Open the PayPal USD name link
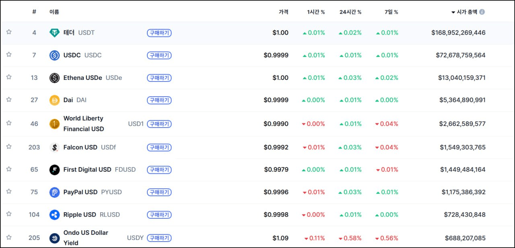Image resolution: width=515 pixels, height=248 pixels. (x=80, y=192)
